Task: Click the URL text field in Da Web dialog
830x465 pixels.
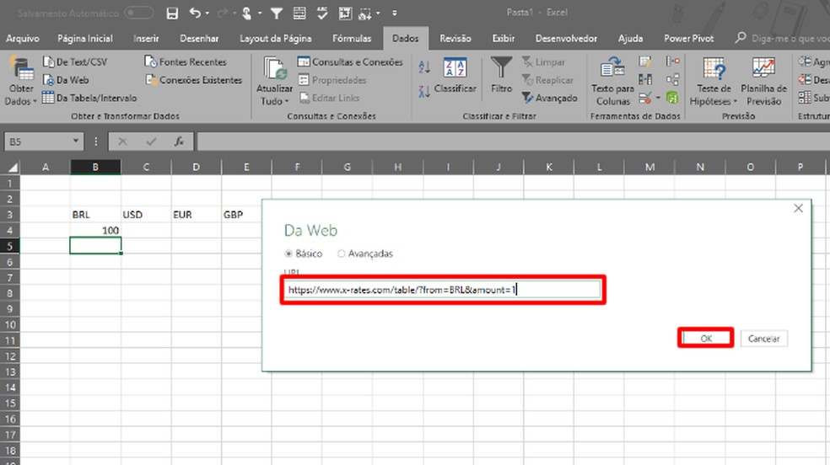Action: pos(443,290)
